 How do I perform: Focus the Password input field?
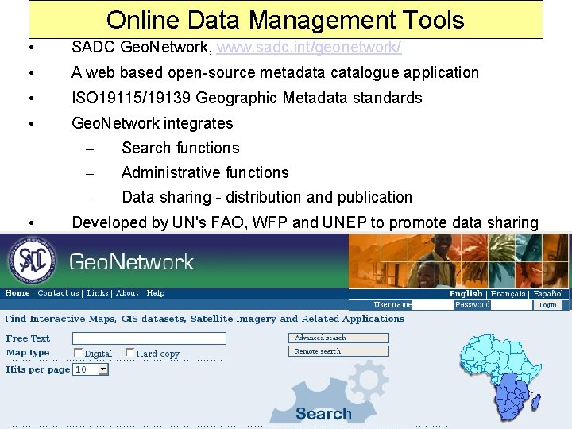coord(512,305)
